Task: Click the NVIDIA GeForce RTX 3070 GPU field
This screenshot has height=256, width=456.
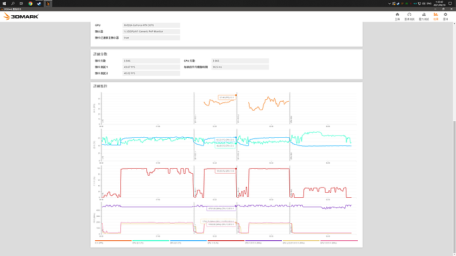Action: pyautogui.click(x=151, y=25)
